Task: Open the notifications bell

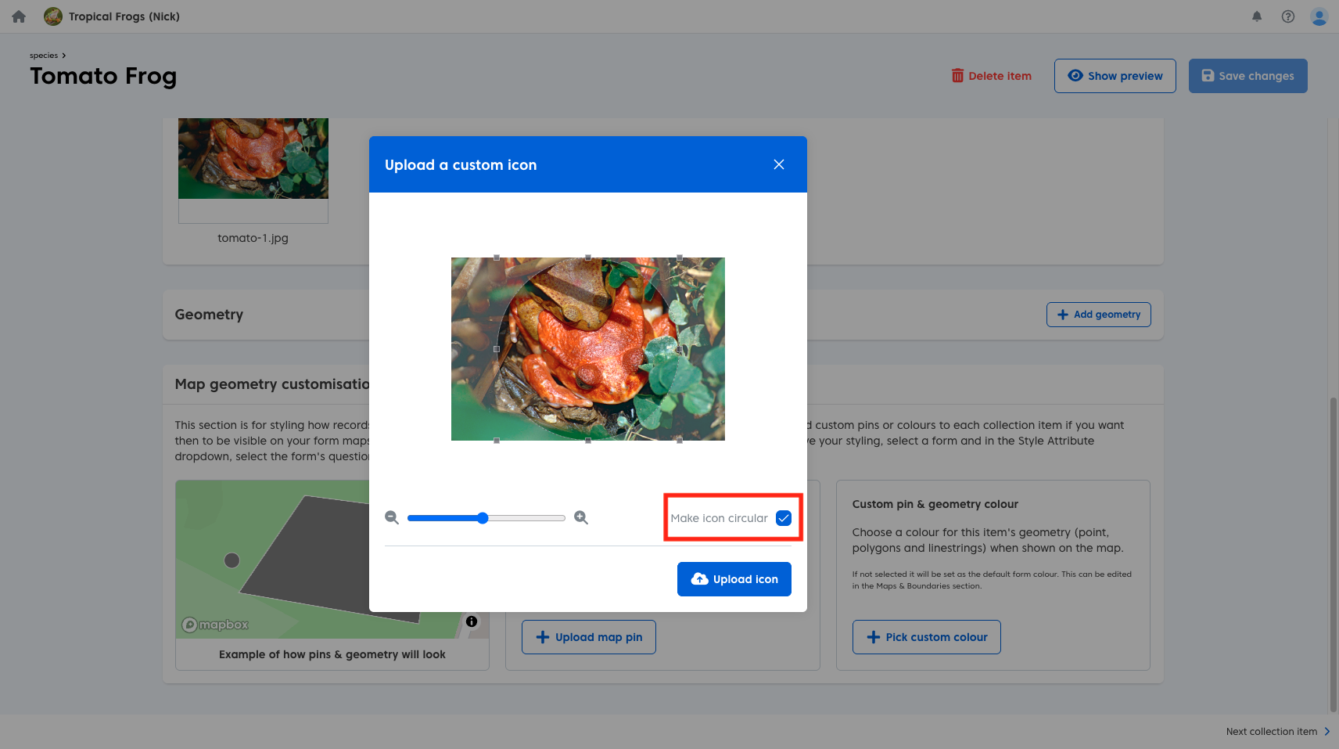Action: [x=1257, y=16]
